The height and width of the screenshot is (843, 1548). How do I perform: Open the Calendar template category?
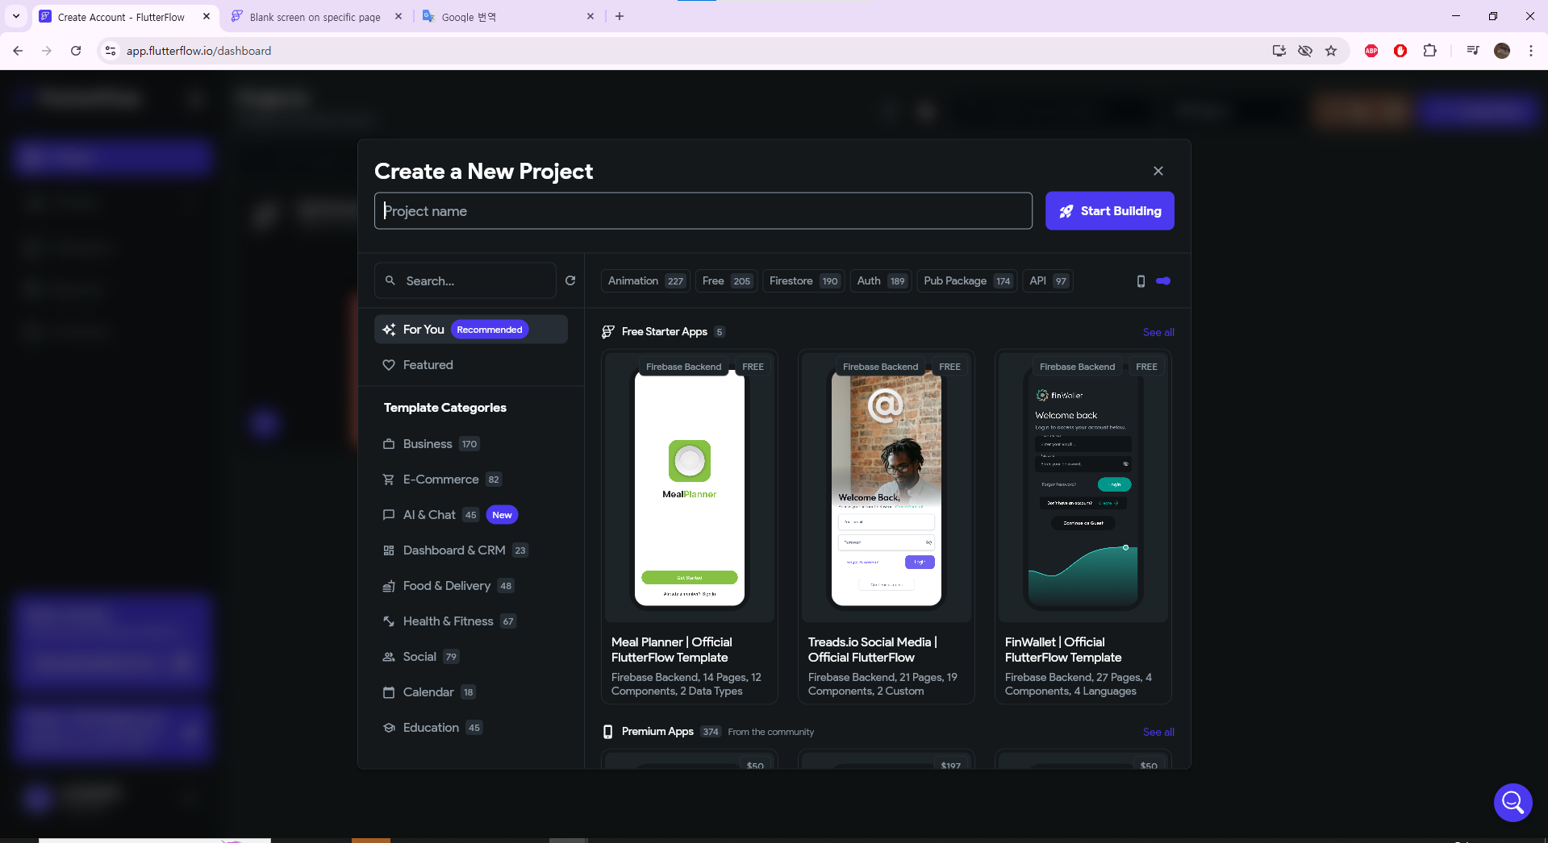coord(471,692)
